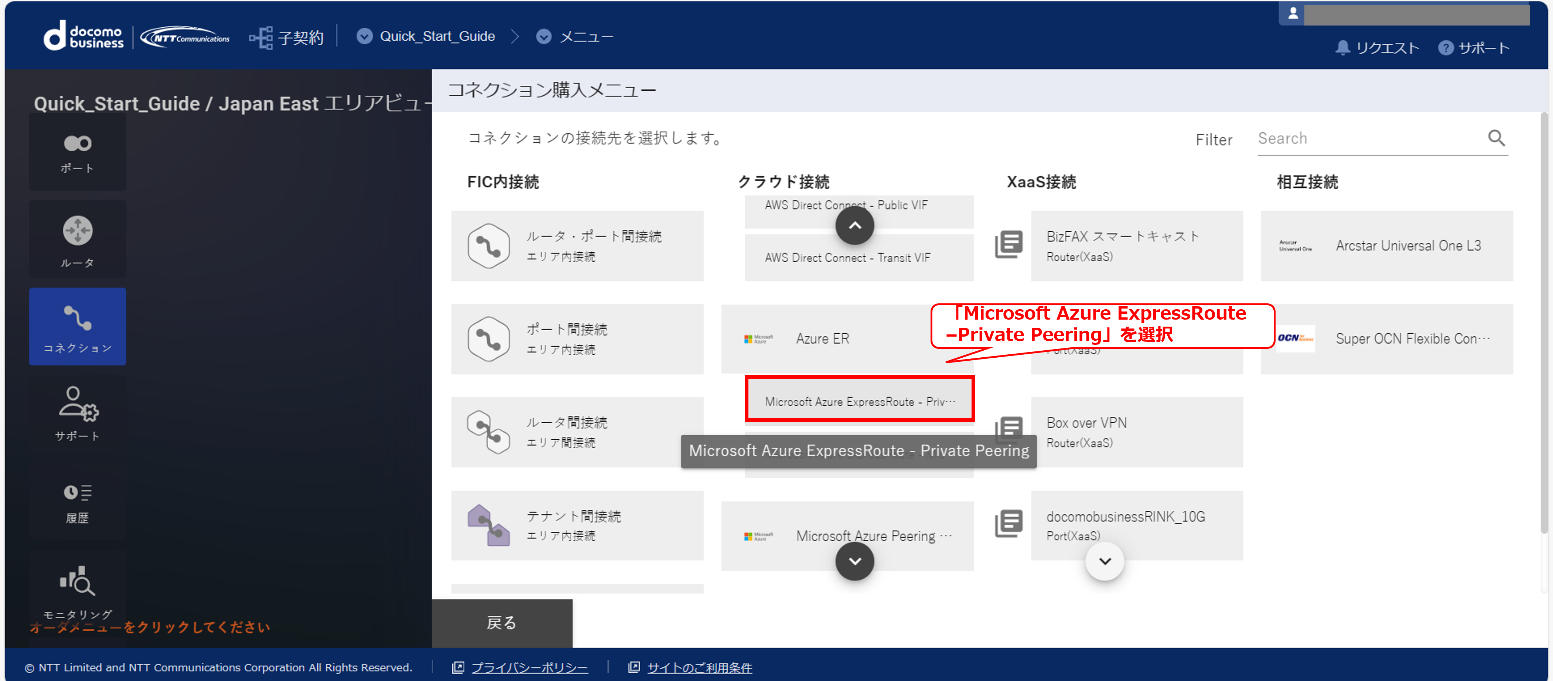Open the ルータ sidebar icon
This screenshot has width=1553, height=681.
pyautogui.click(x=77, y=240)
